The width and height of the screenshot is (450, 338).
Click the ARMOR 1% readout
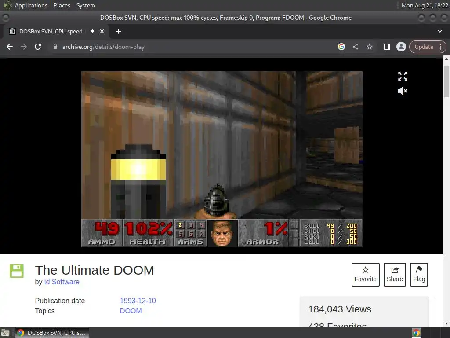(x=263, y=233)
